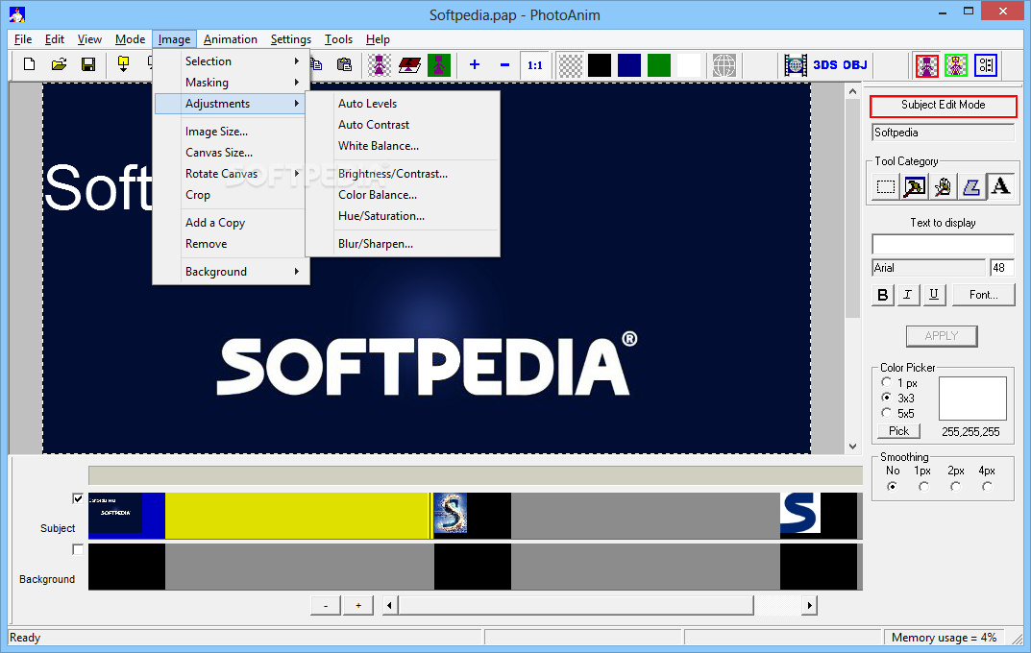Select 5x5 color picker size
This screenshot has width=1031, height=653.
pyautogui.click(x=886, y=413)
